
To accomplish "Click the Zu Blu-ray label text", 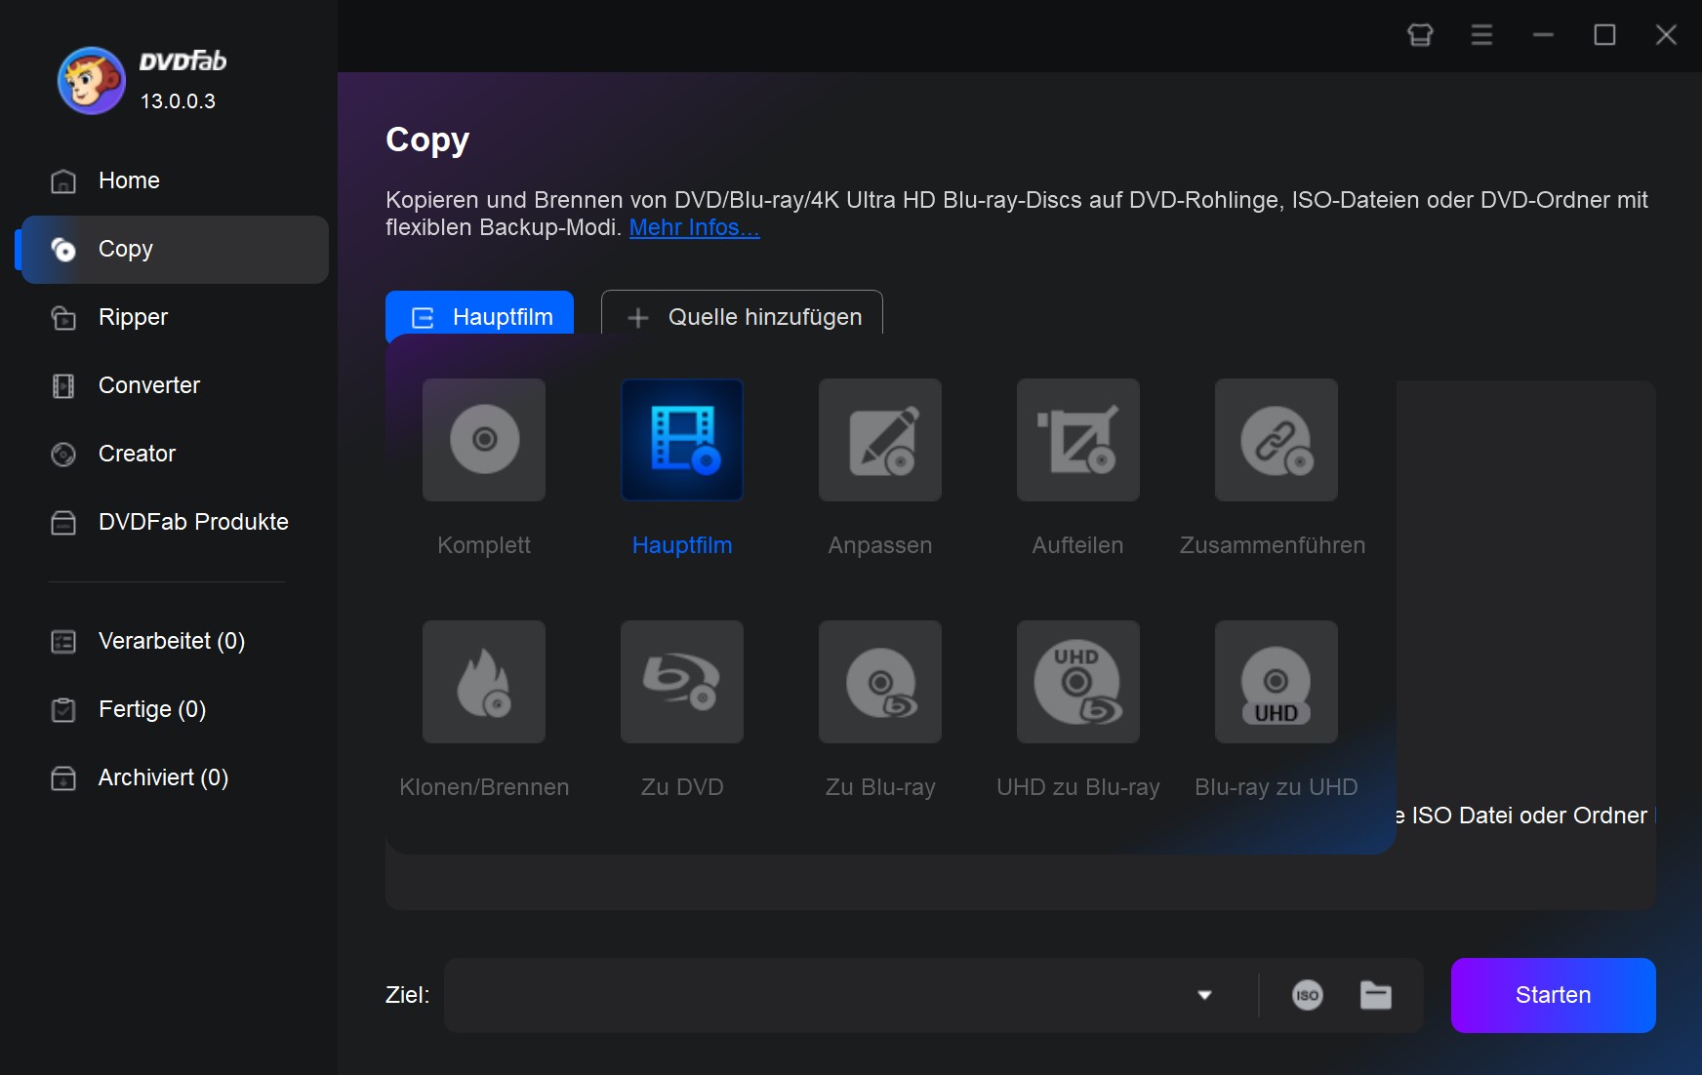I will tap(880, 787).
